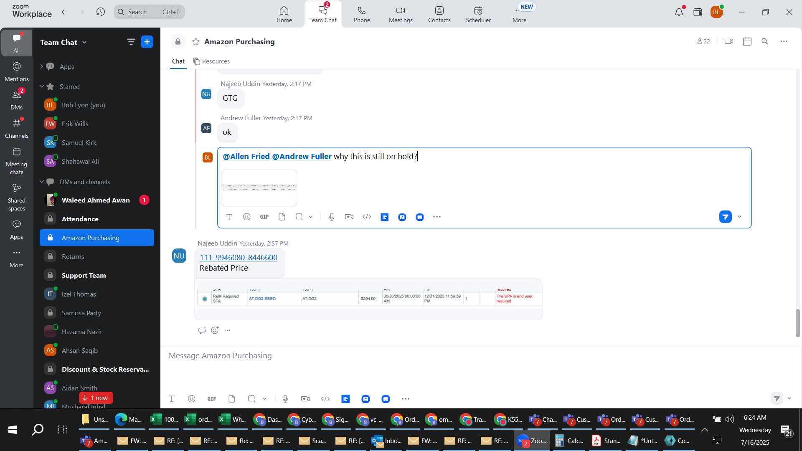Open Windows taskbar search
Viewport: 802px width, 451px height.
38,430
